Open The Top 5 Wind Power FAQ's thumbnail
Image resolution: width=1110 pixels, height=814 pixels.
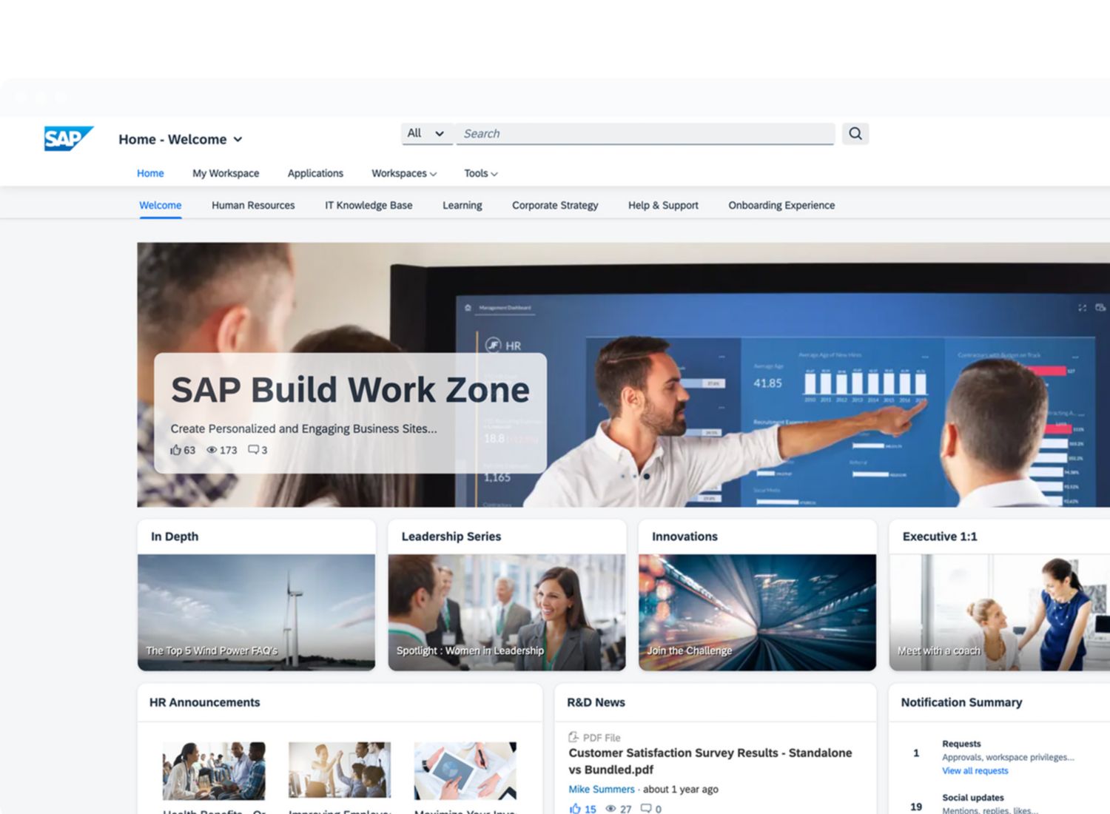click(256, 612)
